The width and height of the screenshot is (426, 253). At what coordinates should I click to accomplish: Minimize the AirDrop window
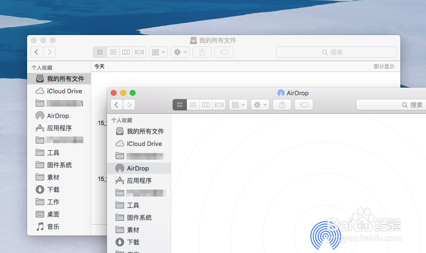click(x=123, y=93)
